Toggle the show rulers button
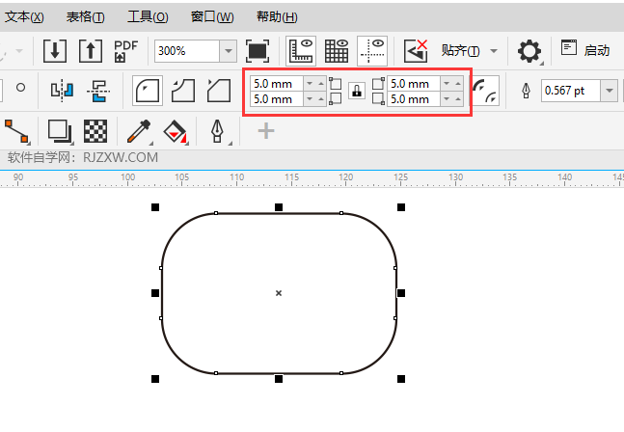The image size is (624, 432). [301, 51]
